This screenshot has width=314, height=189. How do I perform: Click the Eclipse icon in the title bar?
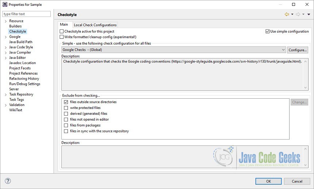coord(5,4)
